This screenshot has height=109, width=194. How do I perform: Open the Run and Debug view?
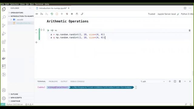point(4,34)
